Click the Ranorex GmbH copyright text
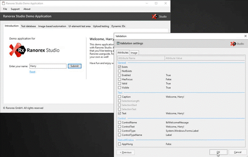 pyautogui.click(x=23, y=108)
